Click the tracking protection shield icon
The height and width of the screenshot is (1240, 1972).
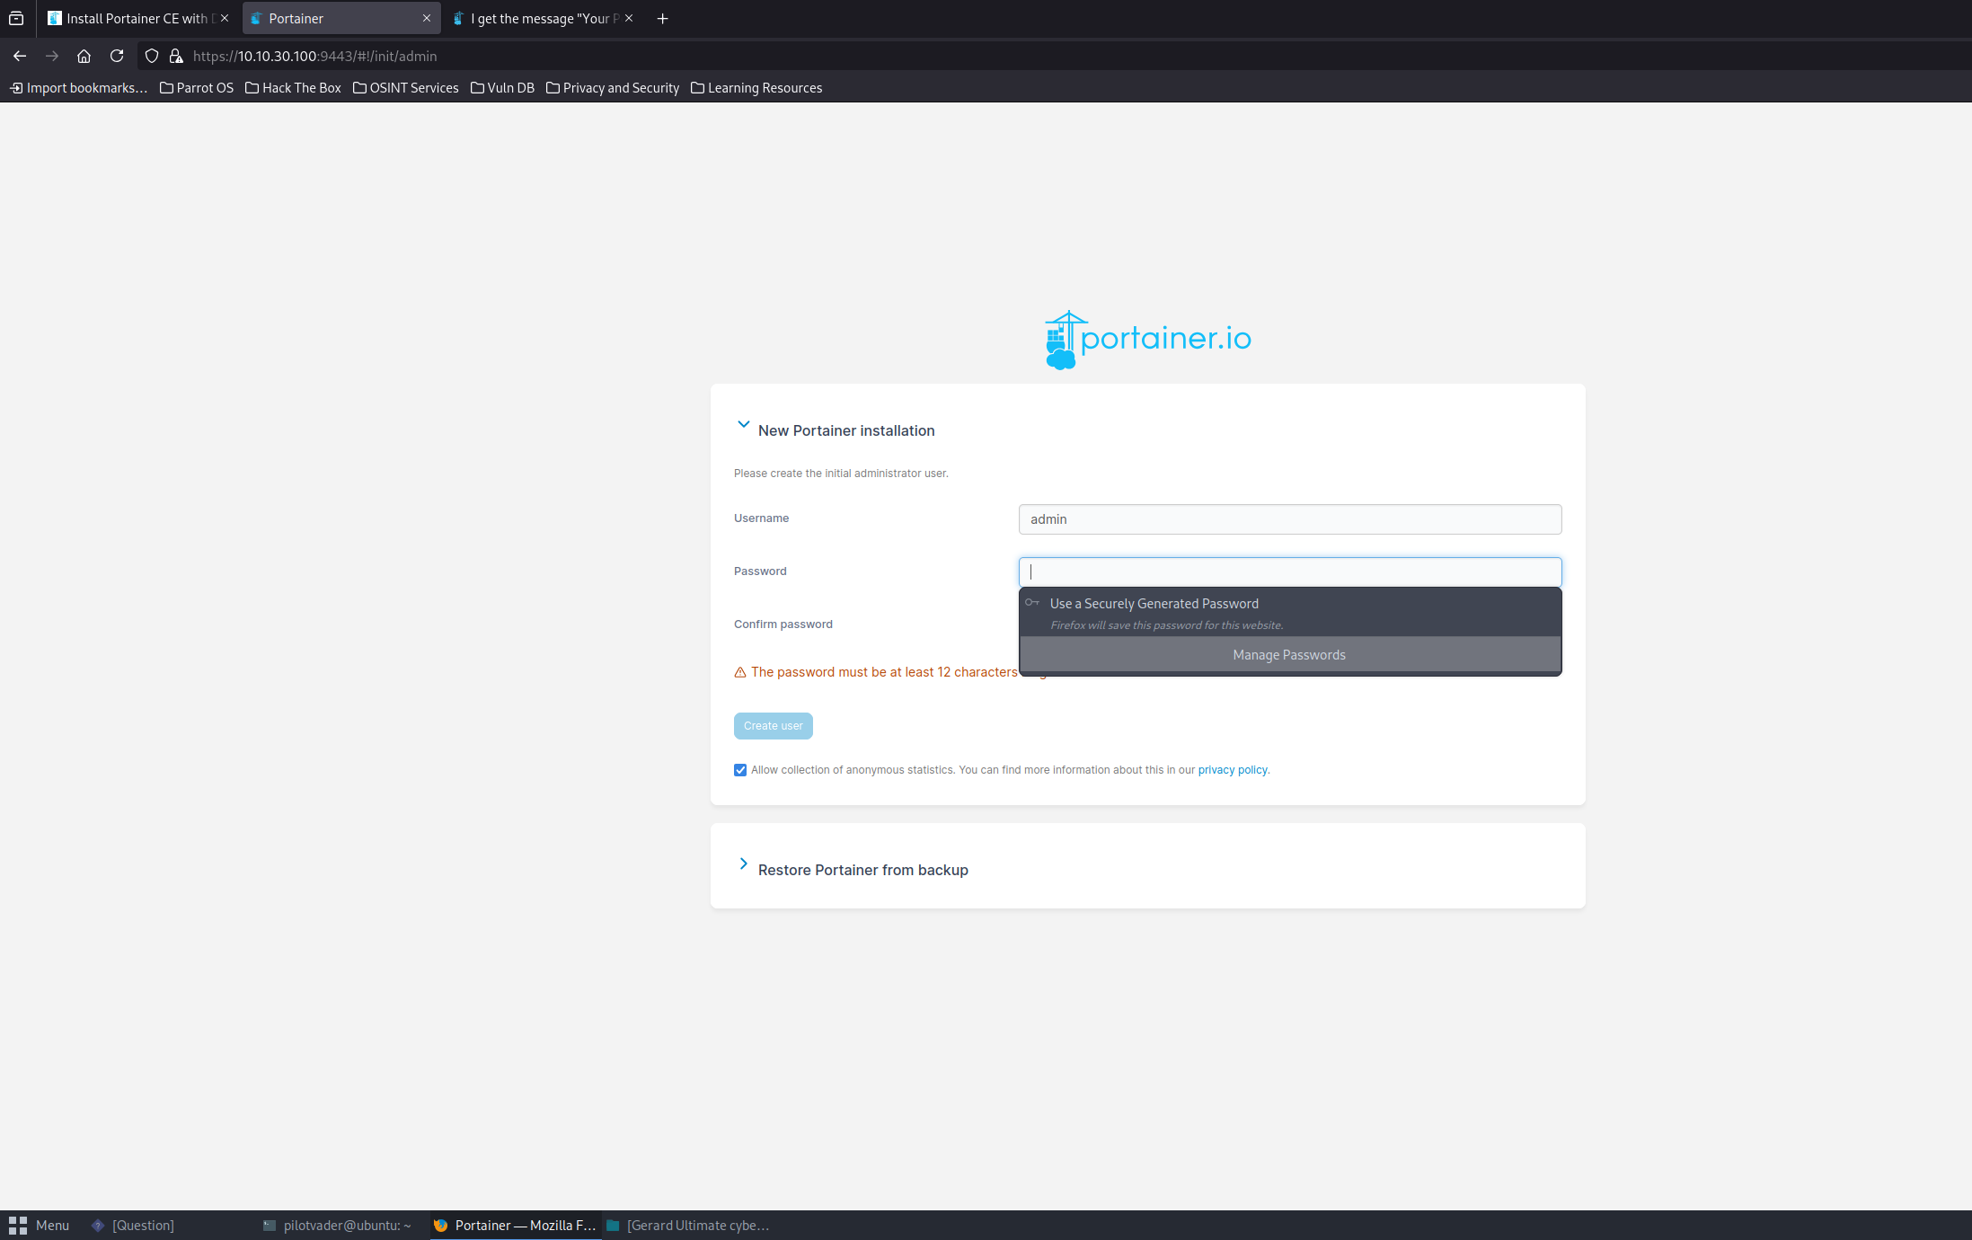tap(151, 56)
